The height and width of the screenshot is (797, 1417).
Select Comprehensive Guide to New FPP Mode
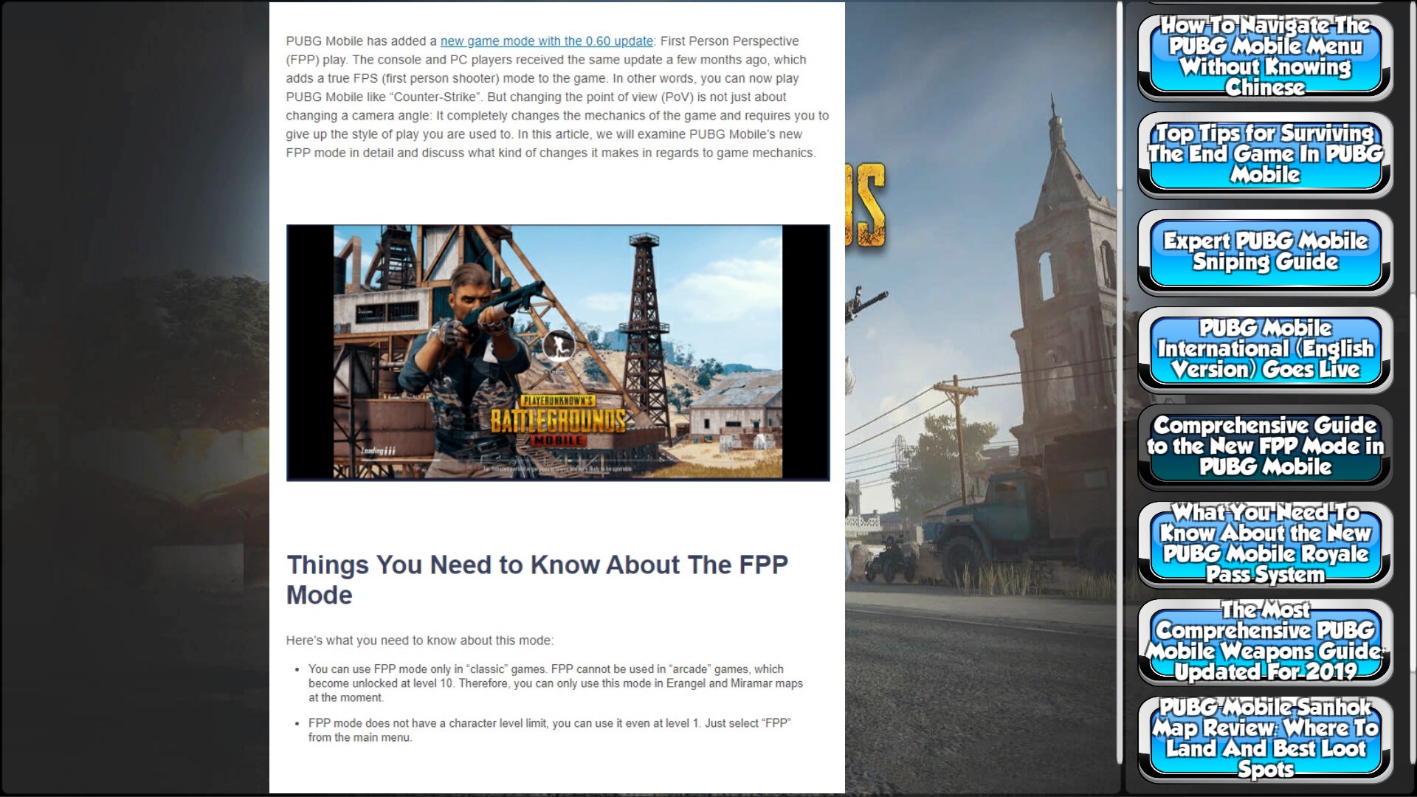click(1265, 446)
